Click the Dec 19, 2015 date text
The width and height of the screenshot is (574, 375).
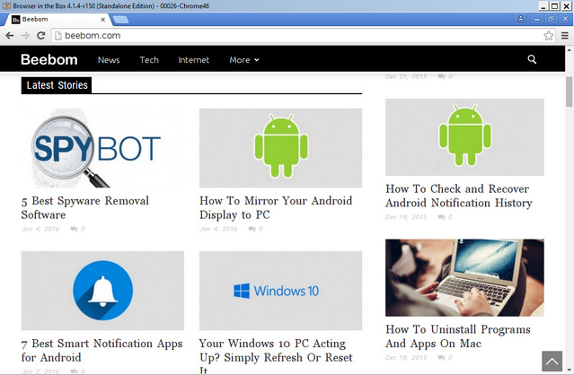point(406,217)
